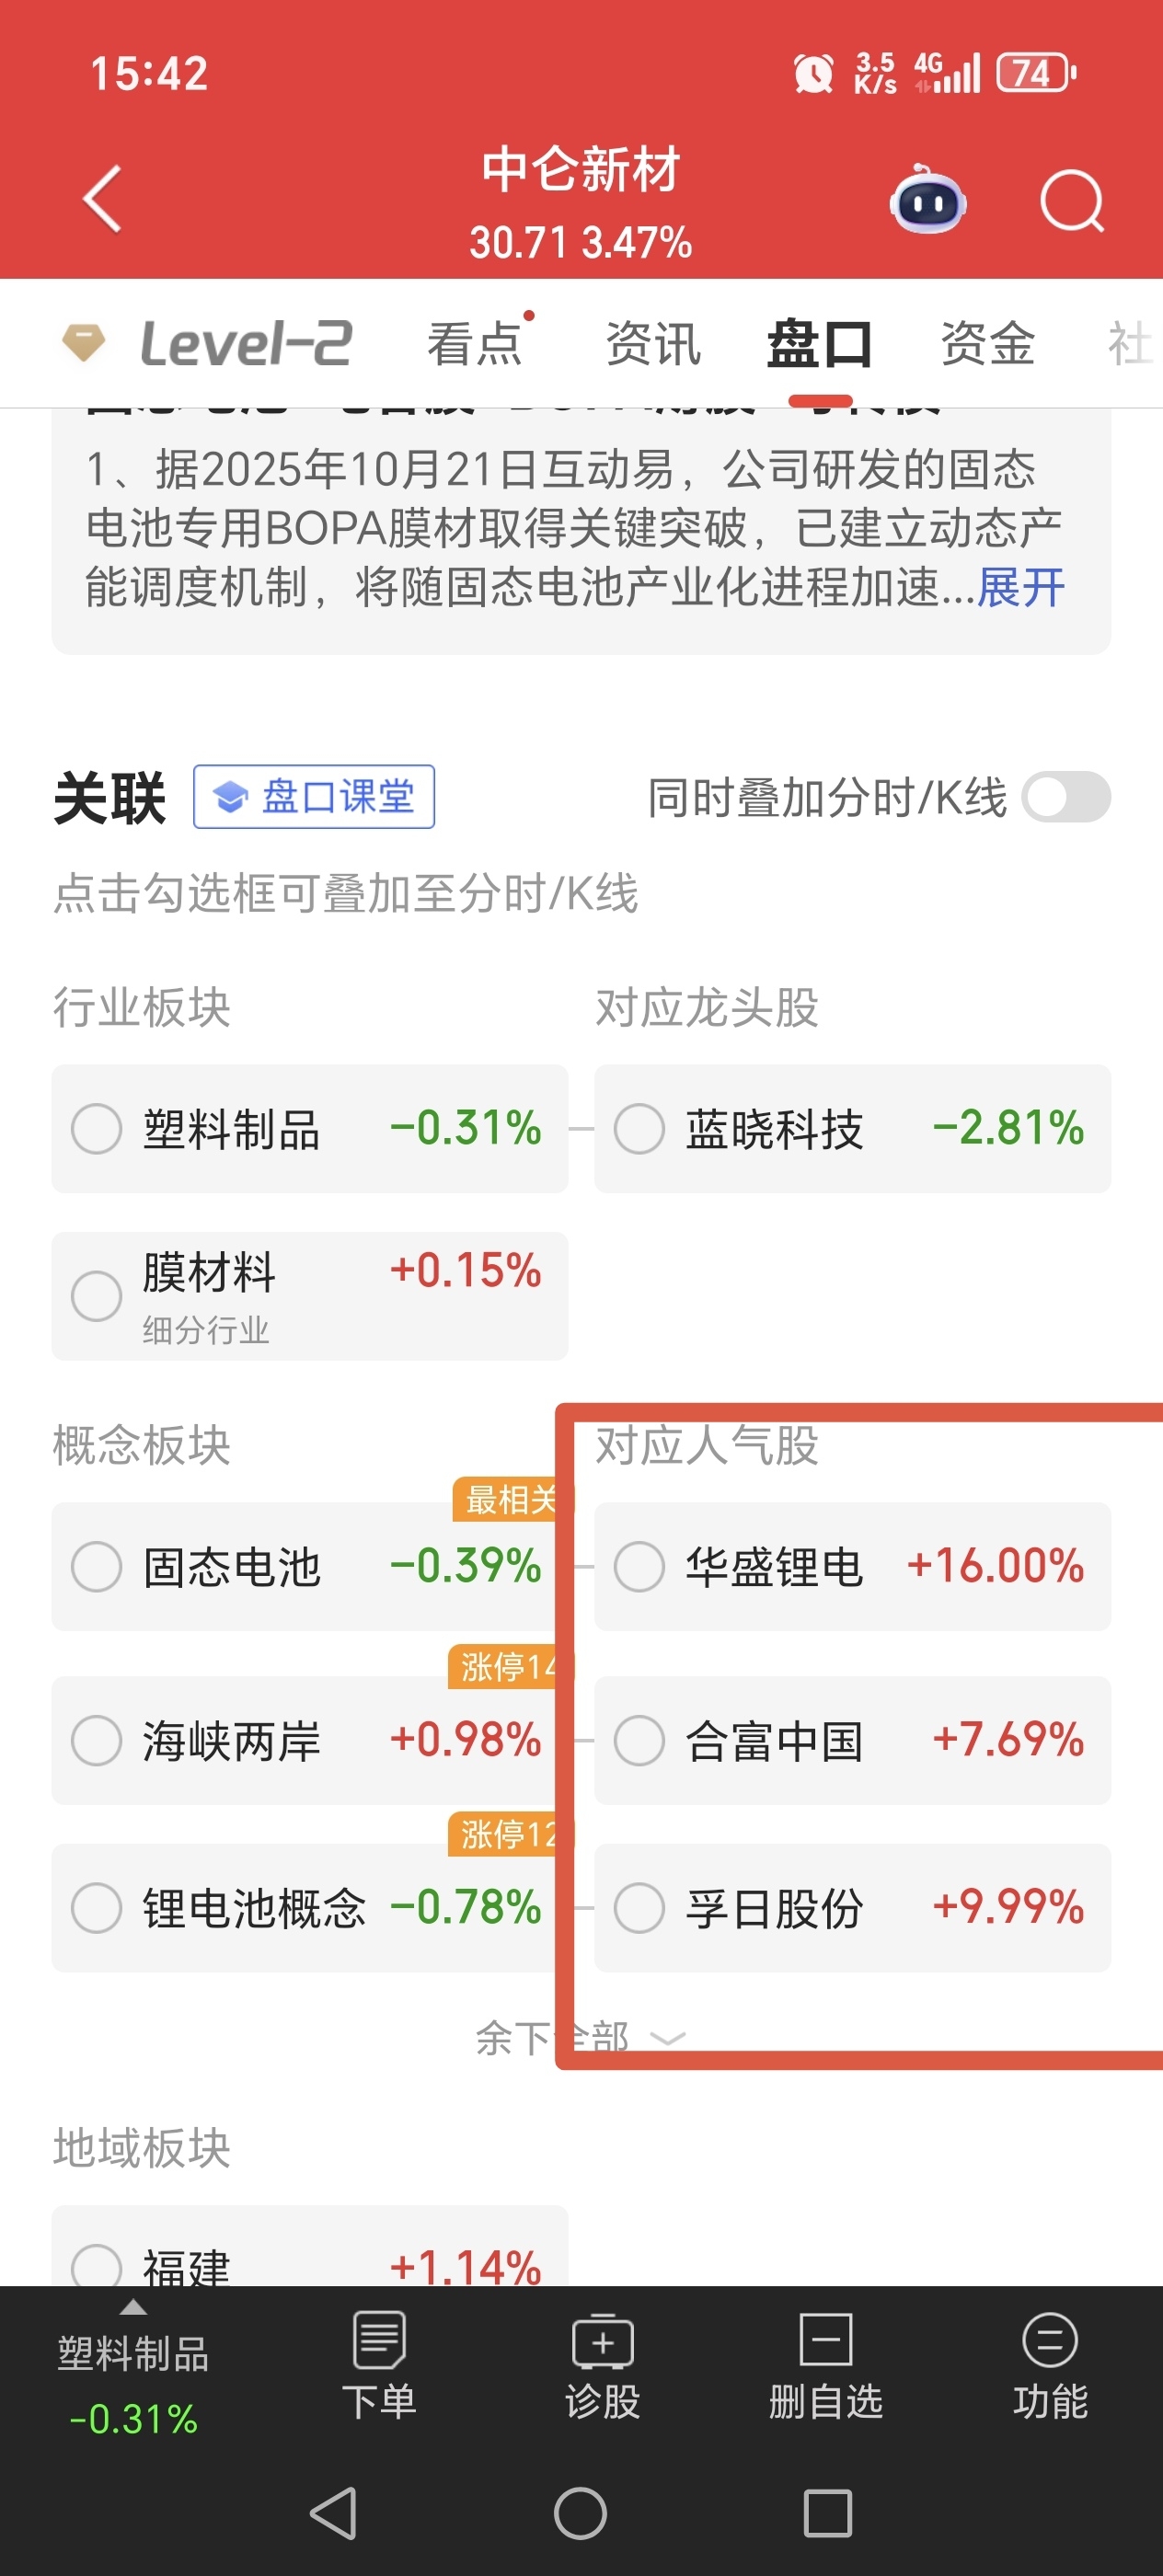The width and height of the screenshot is (1163, 2576).
Task: Switch to 资金 tab
Action: pyautogui.click(x=987, y=344)
